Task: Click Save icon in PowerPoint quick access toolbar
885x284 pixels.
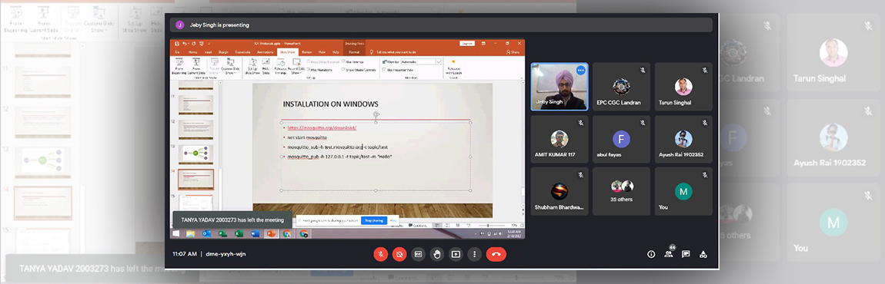Action: 177,44
